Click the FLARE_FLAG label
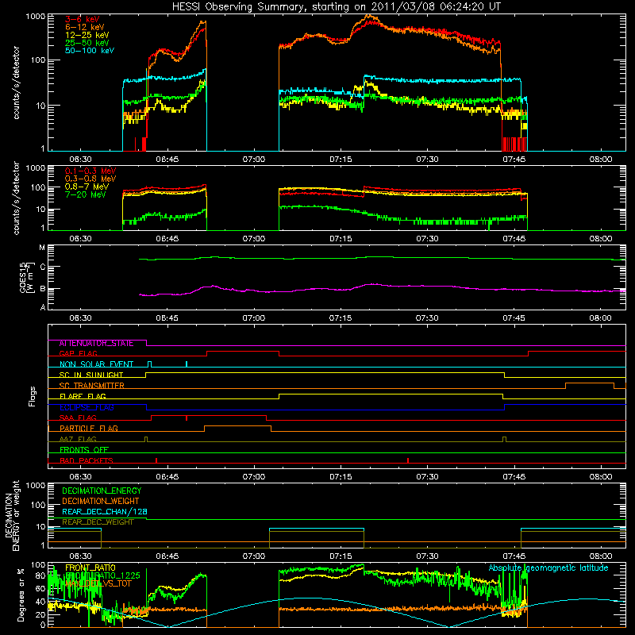Viewport: 635px width, 635px height. (83, 396)
